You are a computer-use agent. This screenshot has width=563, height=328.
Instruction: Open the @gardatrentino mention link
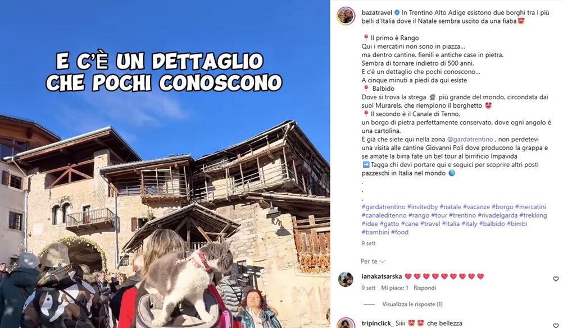point(470,140)
